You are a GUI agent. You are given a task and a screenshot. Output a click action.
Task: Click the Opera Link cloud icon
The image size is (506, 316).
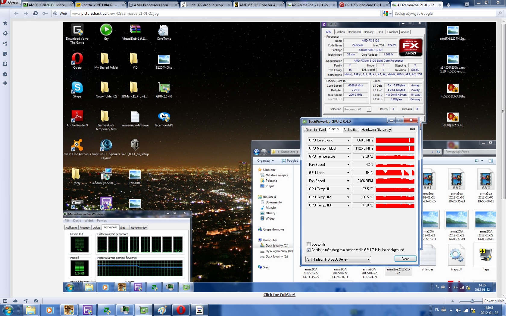pyautogui.click(x=15, y=301)
